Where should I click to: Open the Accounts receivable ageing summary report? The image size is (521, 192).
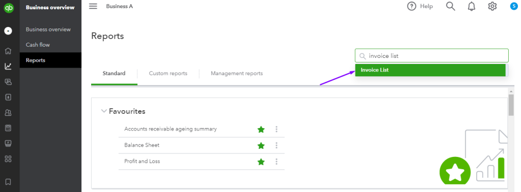click(x=170, y=129)
